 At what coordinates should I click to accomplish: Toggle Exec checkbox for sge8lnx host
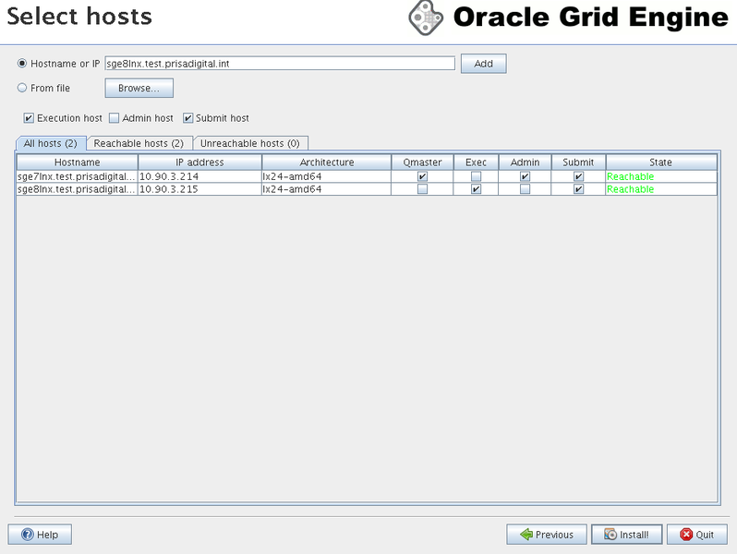coord(477,189)
